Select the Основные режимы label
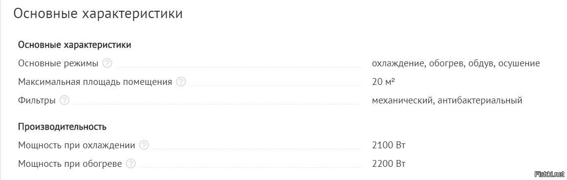This screenshot has width=567, height=180. [x=58, y=63]
